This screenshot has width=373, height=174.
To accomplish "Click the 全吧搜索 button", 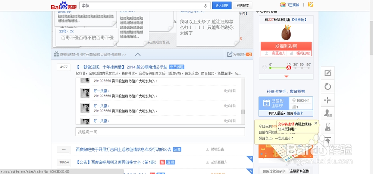I will coord(243,6).
